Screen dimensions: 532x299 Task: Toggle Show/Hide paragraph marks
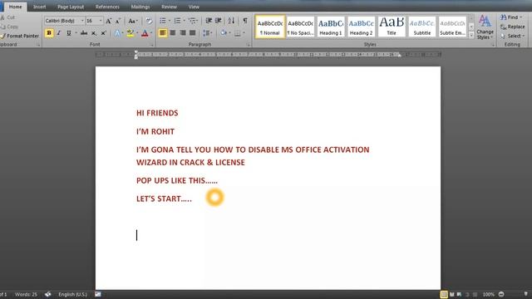click(x=244, y=21)
